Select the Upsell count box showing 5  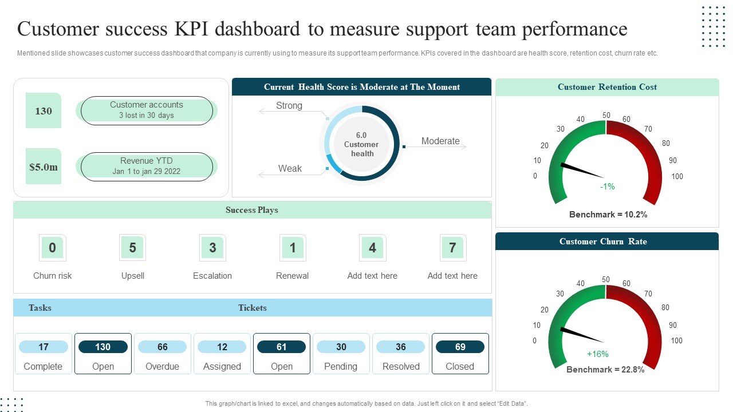click(x=132, y=248)
